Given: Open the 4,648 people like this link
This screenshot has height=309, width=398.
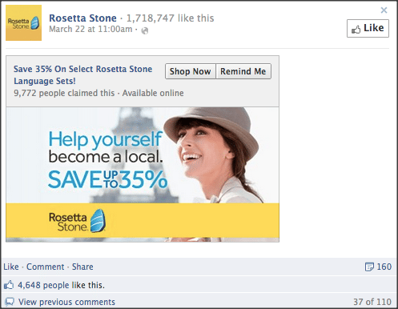Looking at the screenshot, I should coord(61,285).
